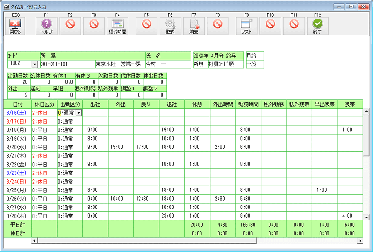The width and height of the screenshot is (373, 252).
Task: Open the F9 リスト list icon
Action: coord(247,26)
